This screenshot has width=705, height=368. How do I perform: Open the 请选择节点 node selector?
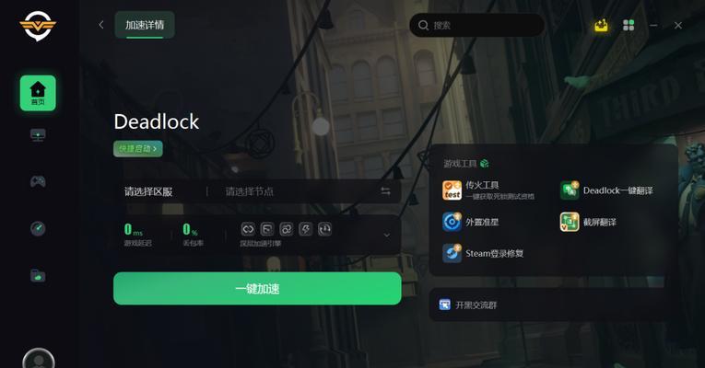pyautogui.click(x=249, y=191)
